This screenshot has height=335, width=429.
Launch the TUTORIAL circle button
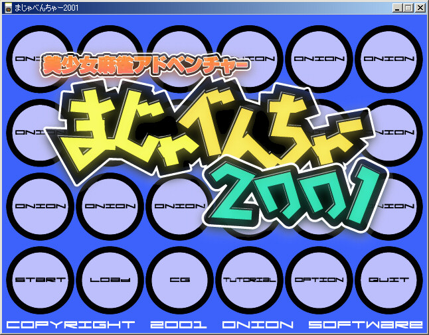250,280
